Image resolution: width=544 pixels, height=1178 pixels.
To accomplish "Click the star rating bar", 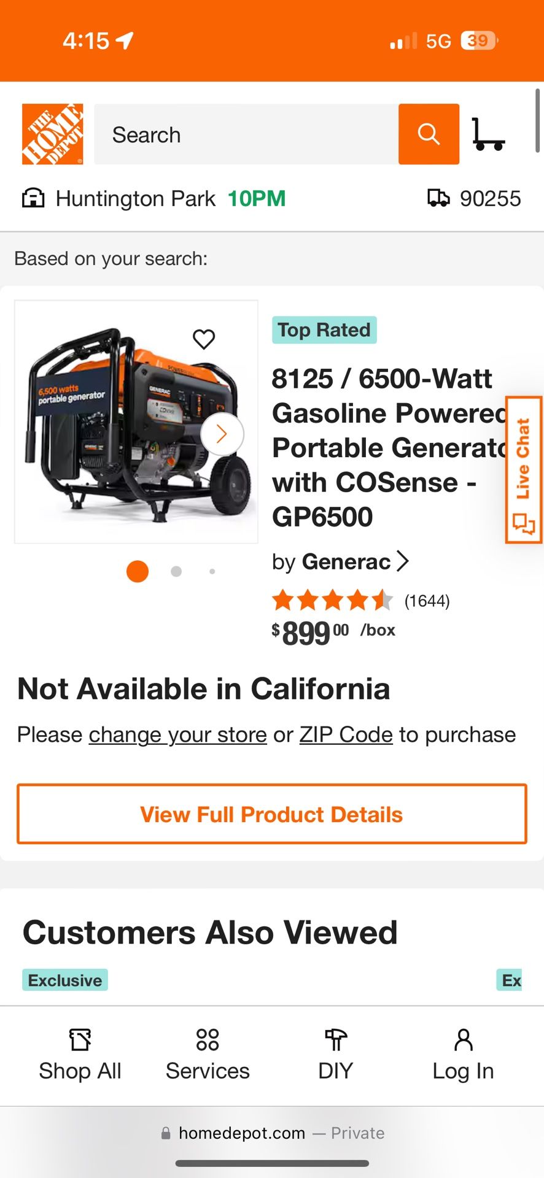I will click(332, 600).
